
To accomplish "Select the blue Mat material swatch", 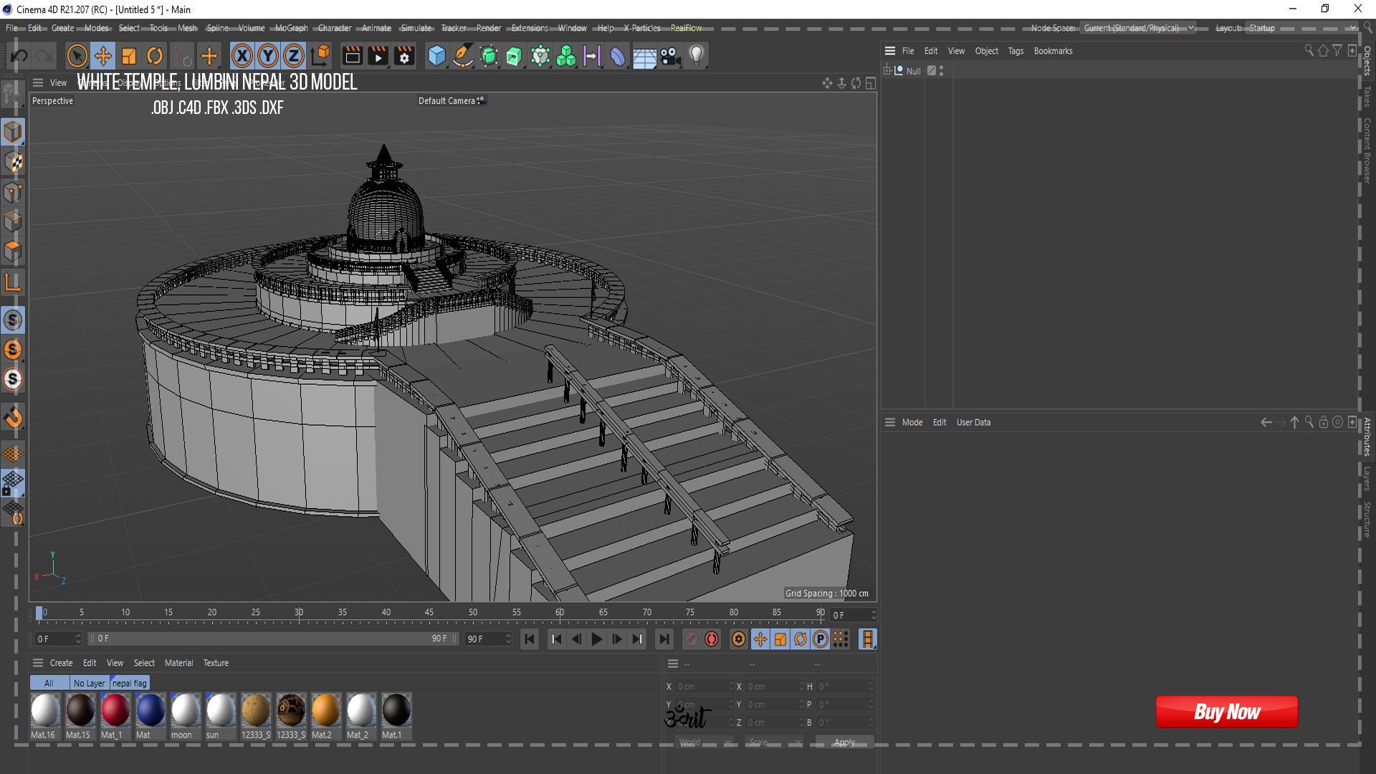I will coord(150,715).
